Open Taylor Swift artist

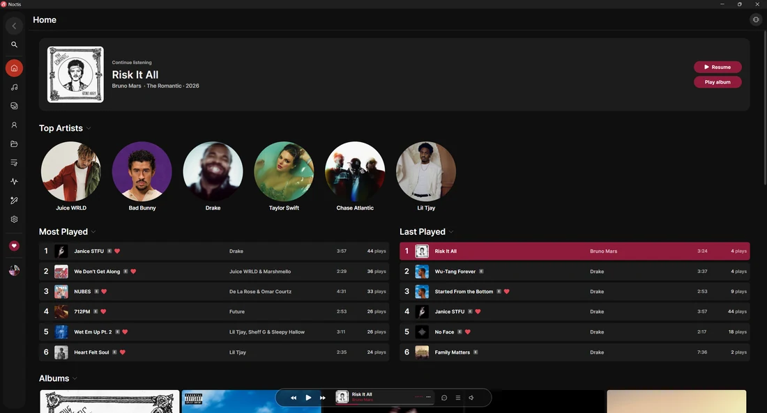(x=284, y=171)
